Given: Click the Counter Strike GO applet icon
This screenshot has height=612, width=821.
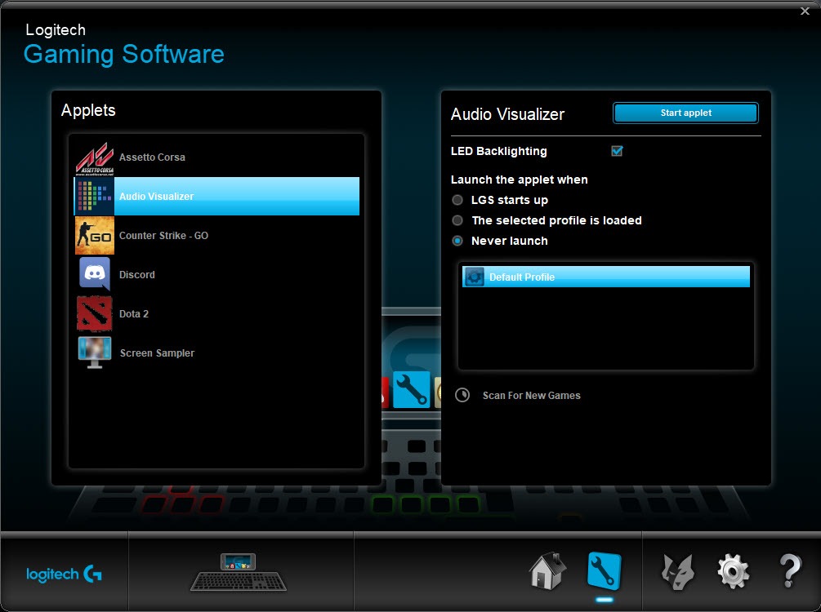Looking at the screenshot, I should [x=94, y=235].
